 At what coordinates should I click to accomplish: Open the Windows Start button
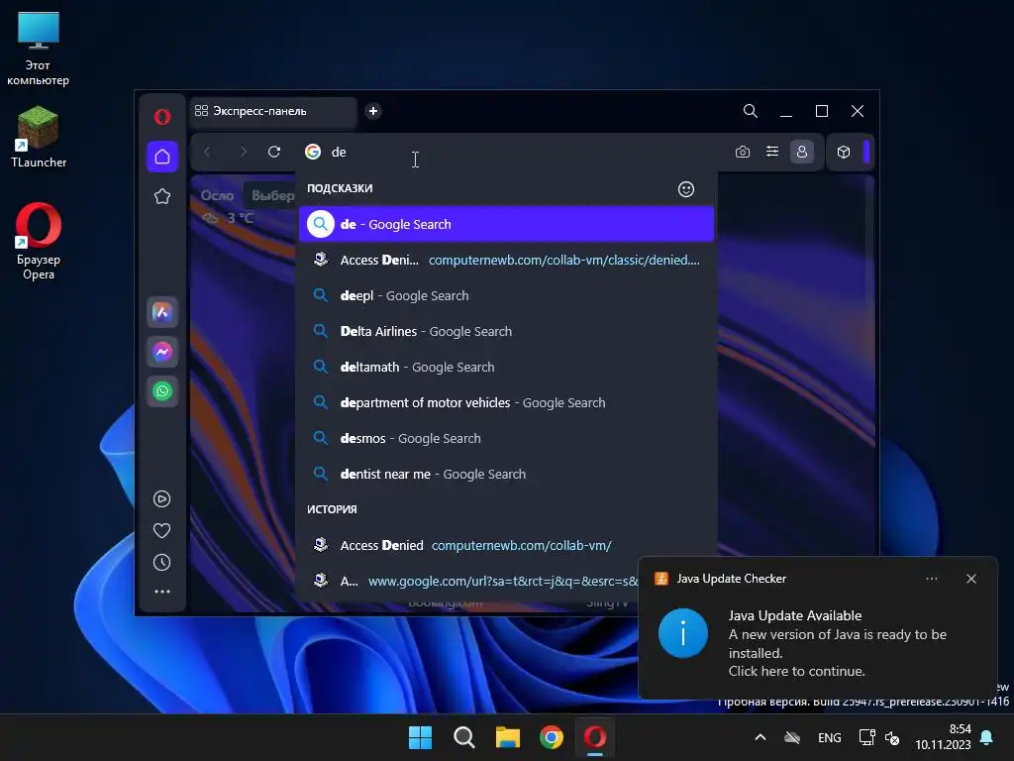pos(420,737)
